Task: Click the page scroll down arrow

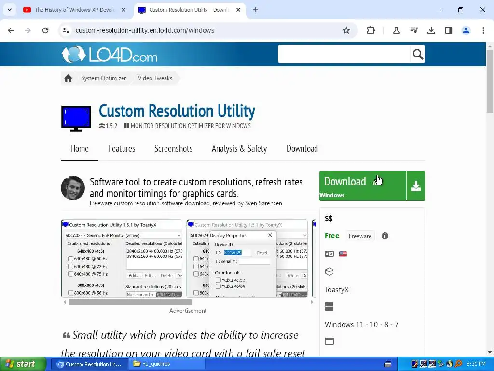Action: click(x=490, y=352)
